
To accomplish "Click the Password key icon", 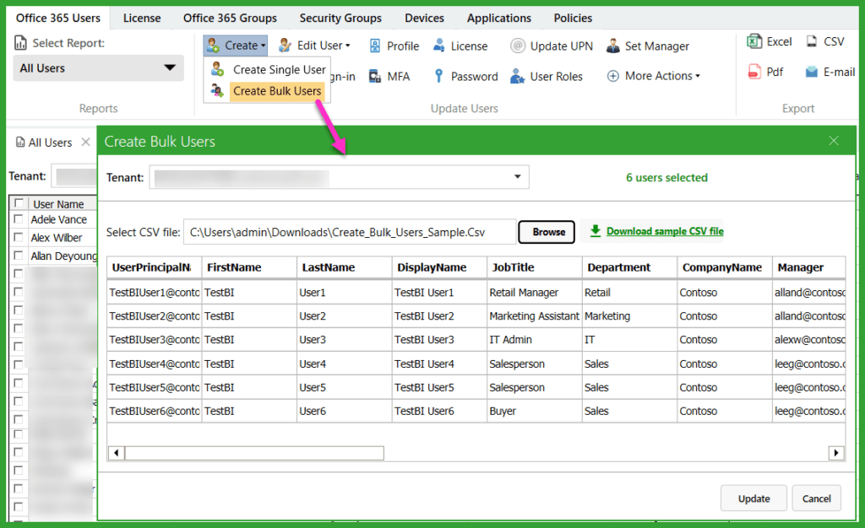I will [x=438, y=76].
